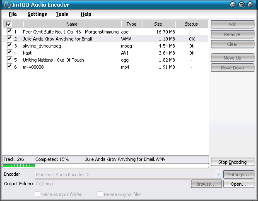
Task: Click the Stop Encoding button
Action: pyautogui.click(x=232, y=162)
